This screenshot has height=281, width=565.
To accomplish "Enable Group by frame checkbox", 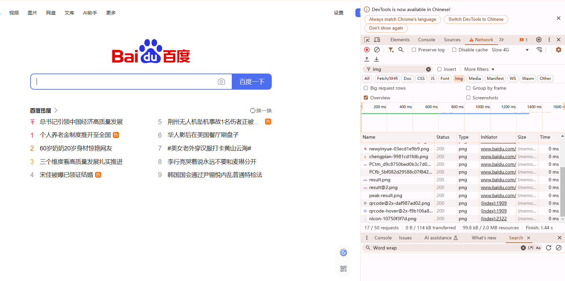I will pos(468,88).
